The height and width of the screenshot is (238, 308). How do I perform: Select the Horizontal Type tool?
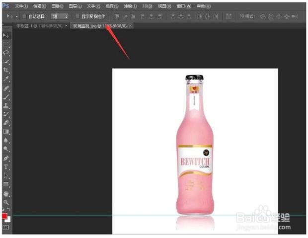tap(6, 167)
